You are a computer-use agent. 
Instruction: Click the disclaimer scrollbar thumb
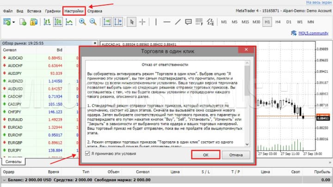point(247,80)
